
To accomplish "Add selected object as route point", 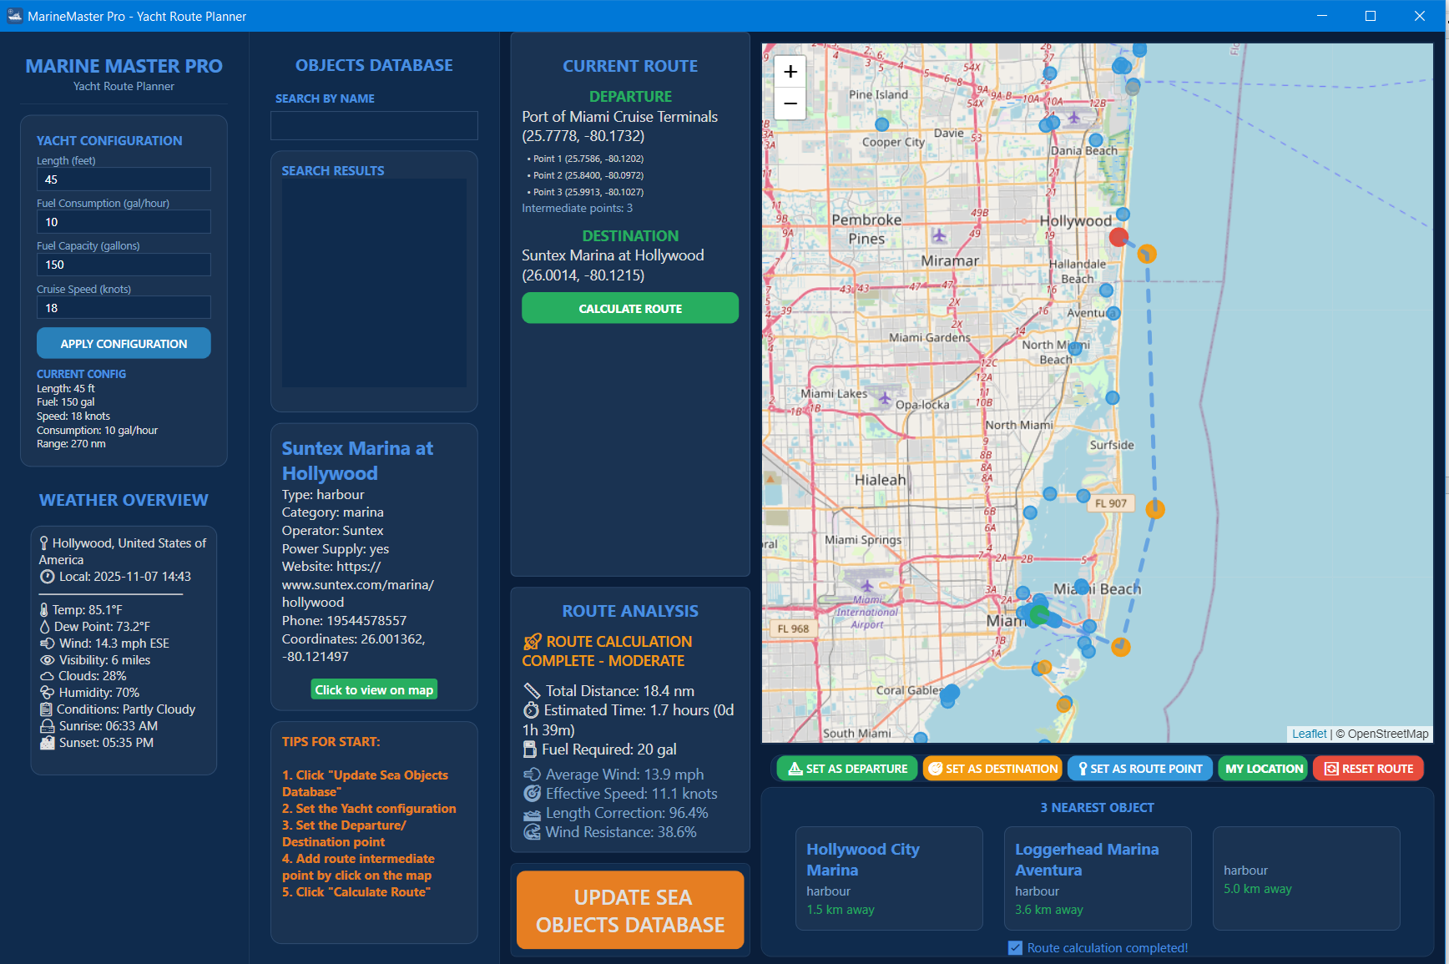I will pos(1139,769).
